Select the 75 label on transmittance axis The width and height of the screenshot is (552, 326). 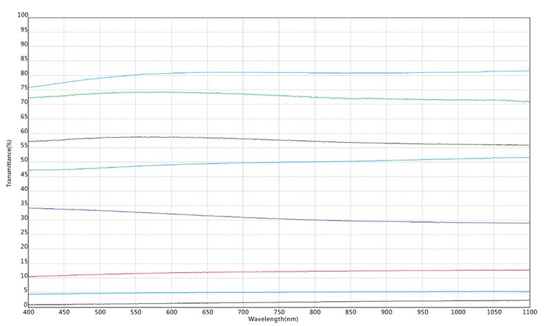pos(24,88)
